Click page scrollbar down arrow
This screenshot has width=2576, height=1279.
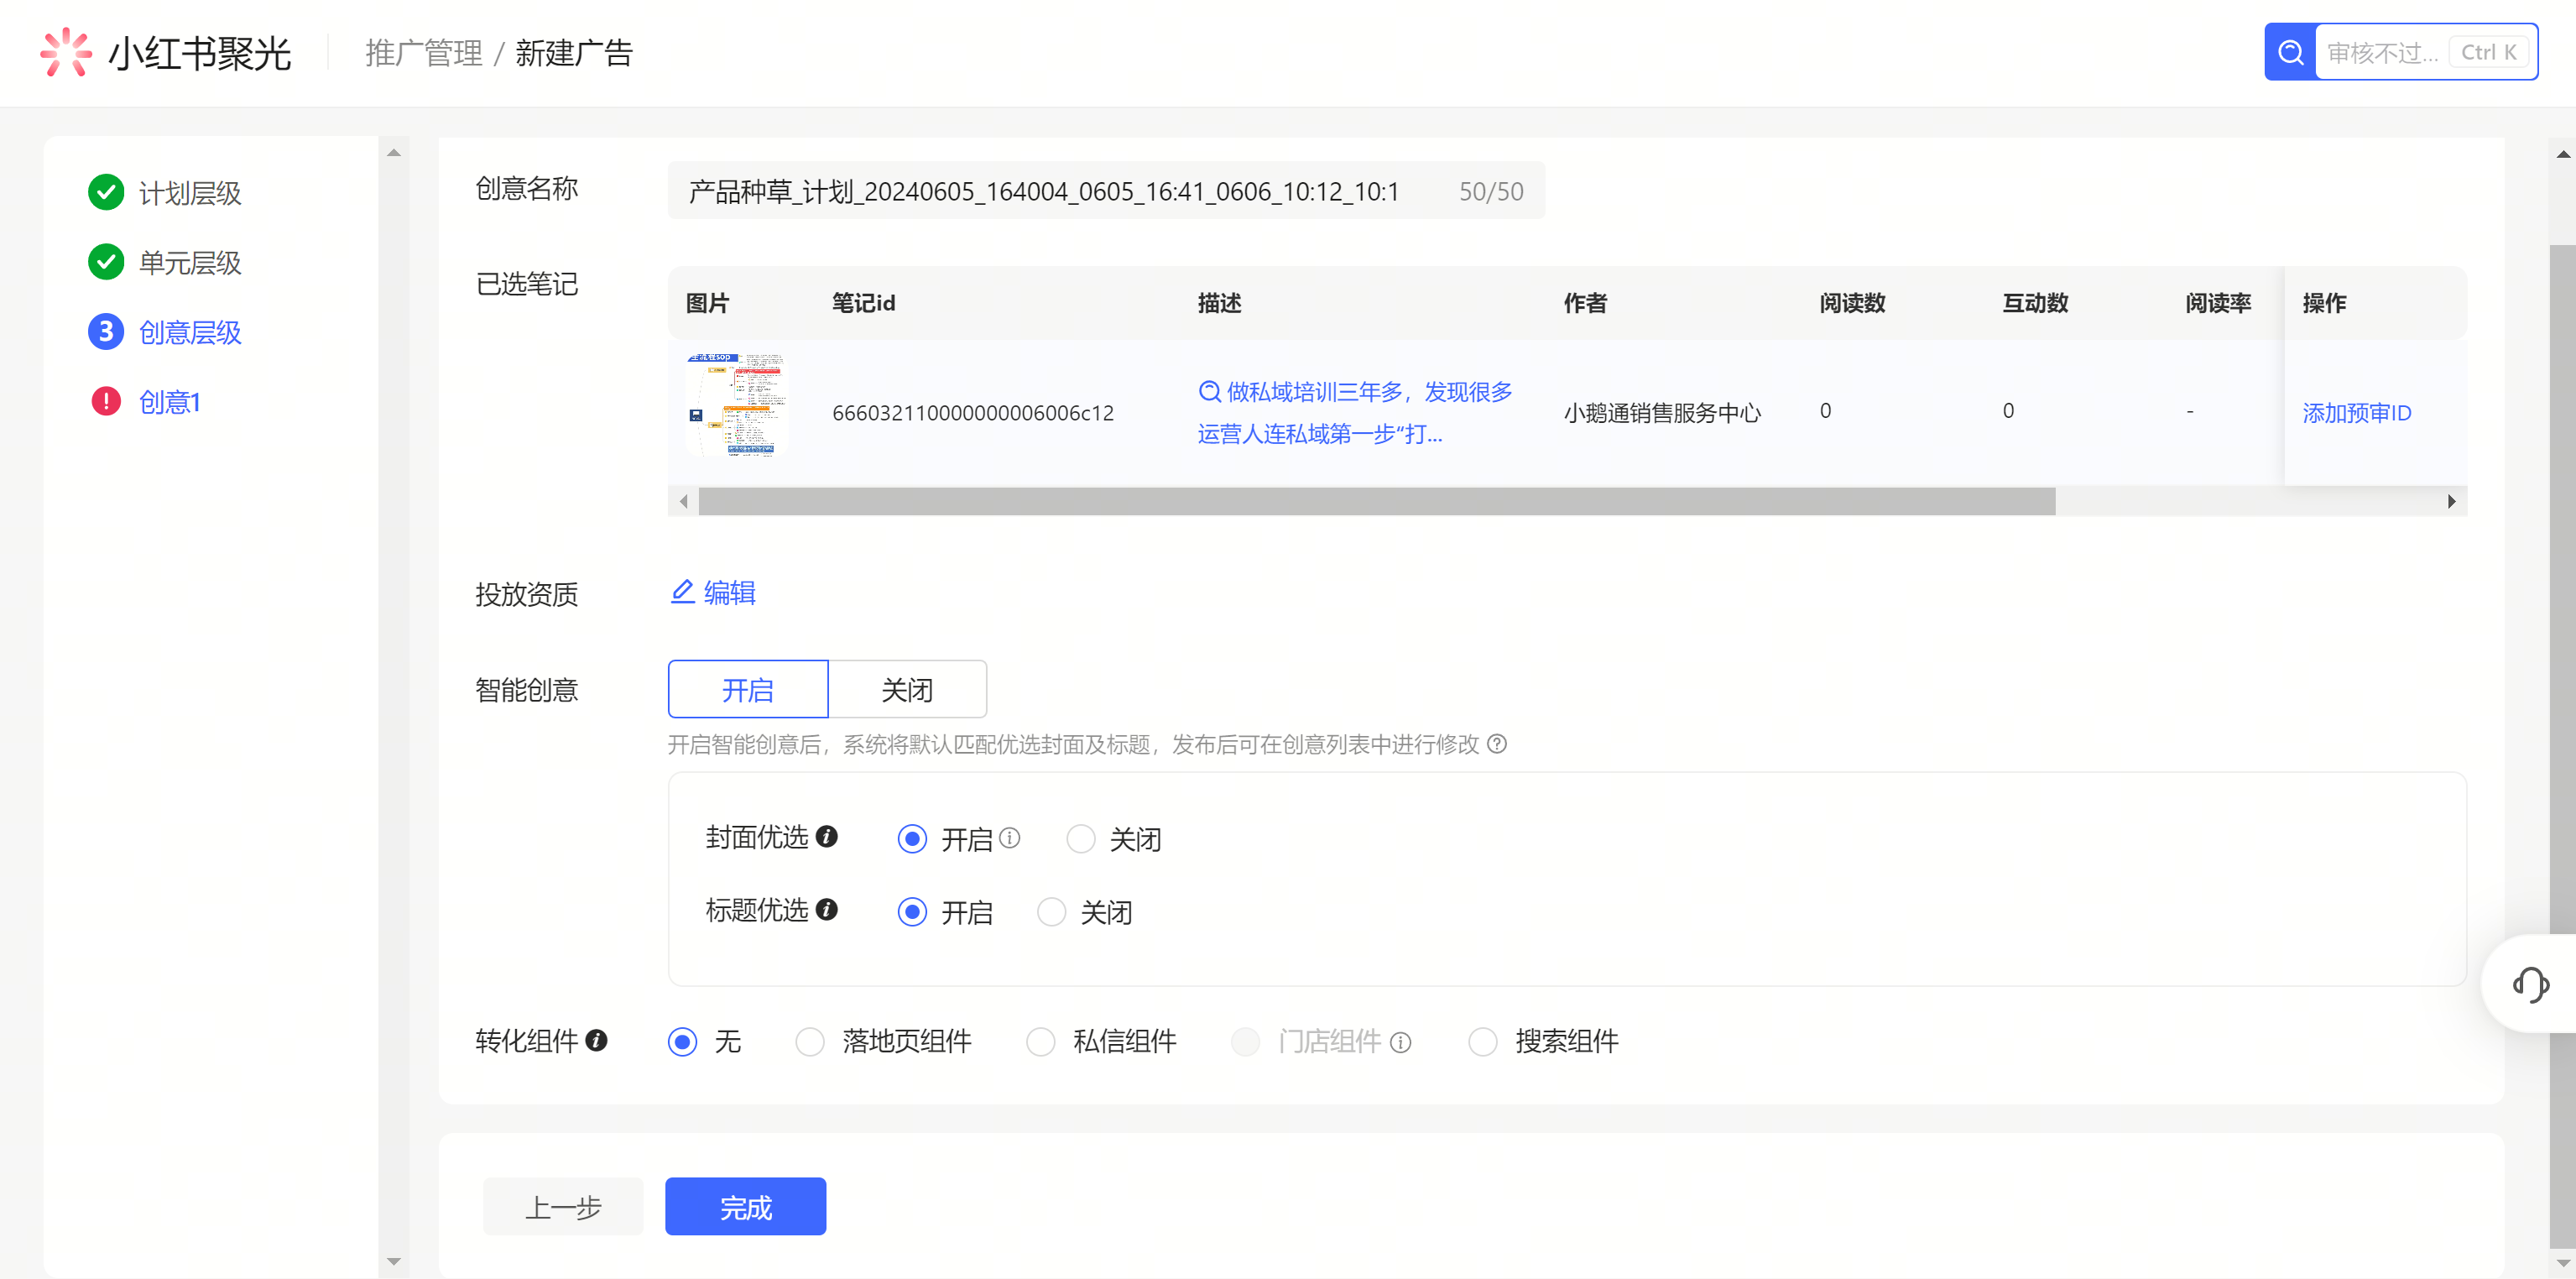(2563, 1263)
